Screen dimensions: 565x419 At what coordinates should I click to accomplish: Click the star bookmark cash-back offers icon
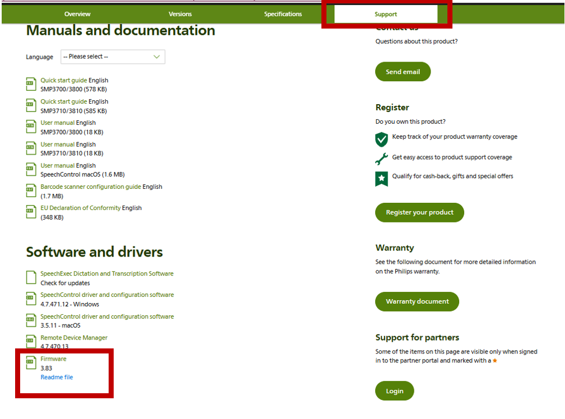click(381, 179)
